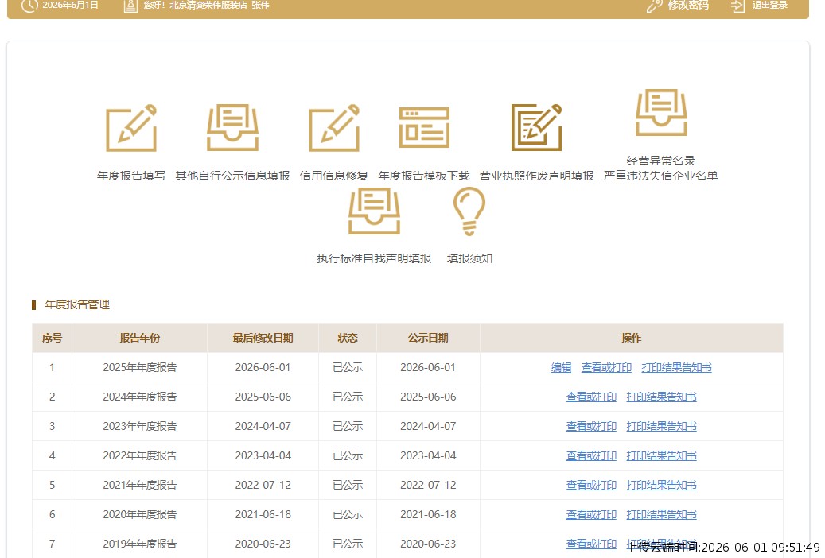Click the 公示日期 cell 2021-06-18
The image size is (825, 558).
click(x=428, y=515)
